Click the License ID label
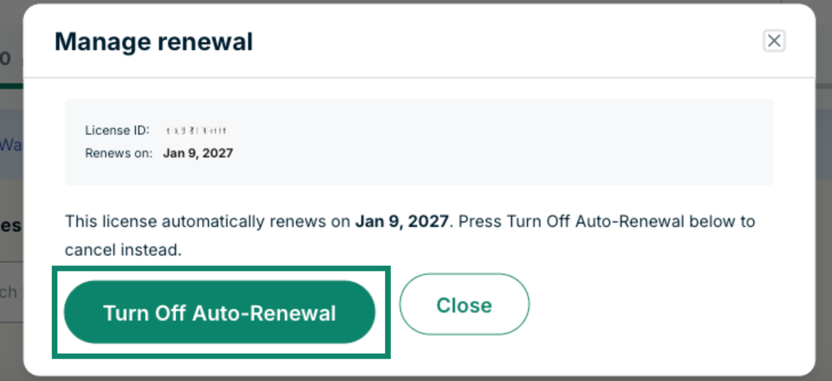The width and height of the screenshot is (832, 381). (x=117, y=130)
